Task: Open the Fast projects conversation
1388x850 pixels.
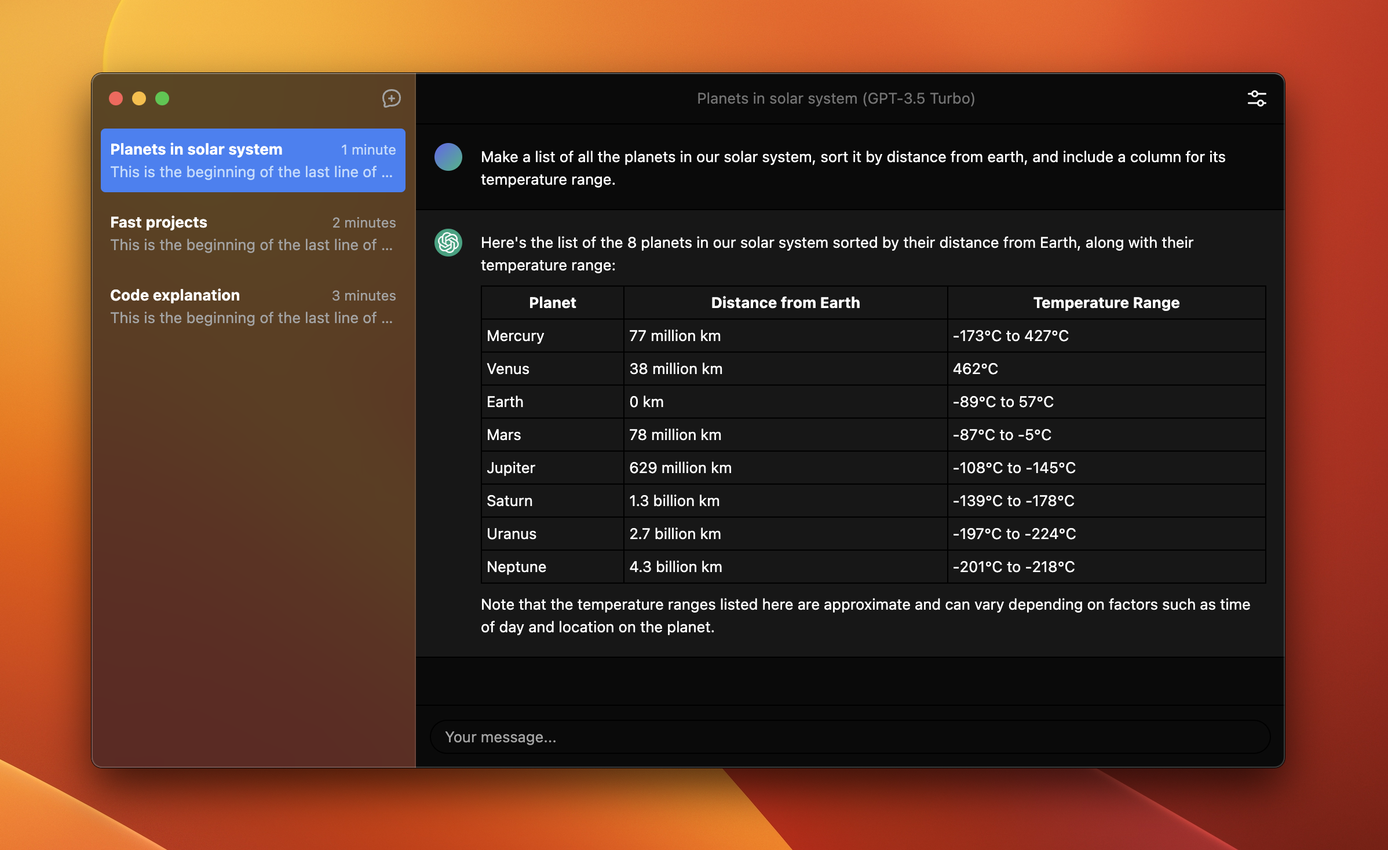Action: [253, 233]
